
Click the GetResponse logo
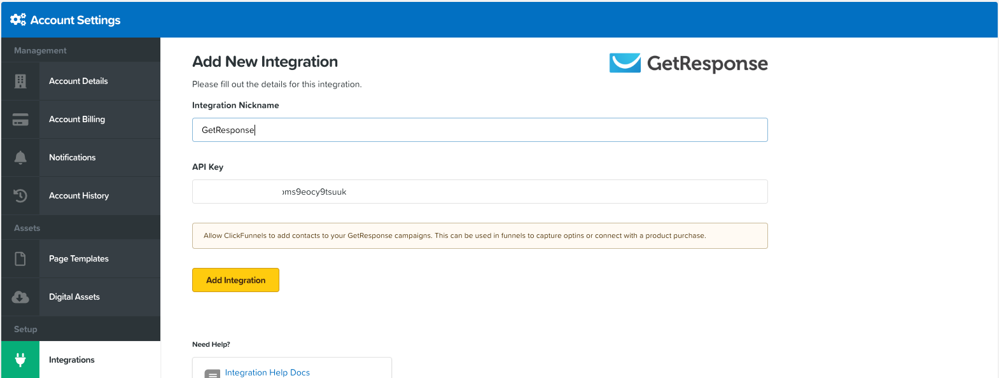point(688,63)
